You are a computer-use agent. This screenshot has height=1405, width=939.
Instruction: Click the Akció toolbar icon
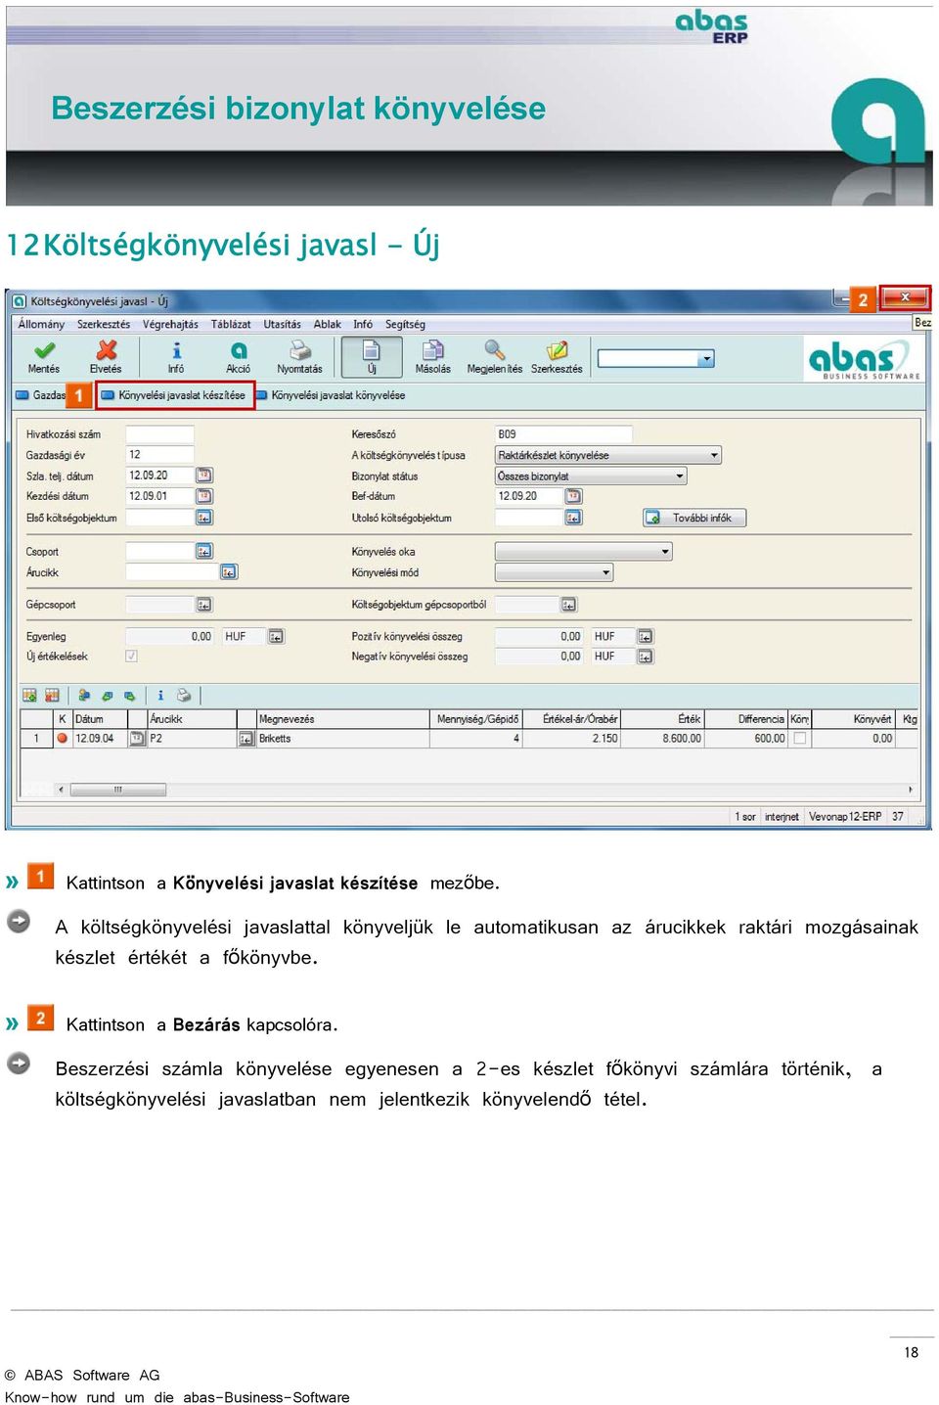[238, 349]
